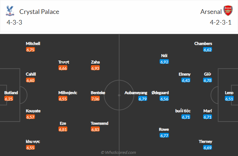Open Mitchell's player name
This screenshot has width=238, height=156.
coord(33,43)
